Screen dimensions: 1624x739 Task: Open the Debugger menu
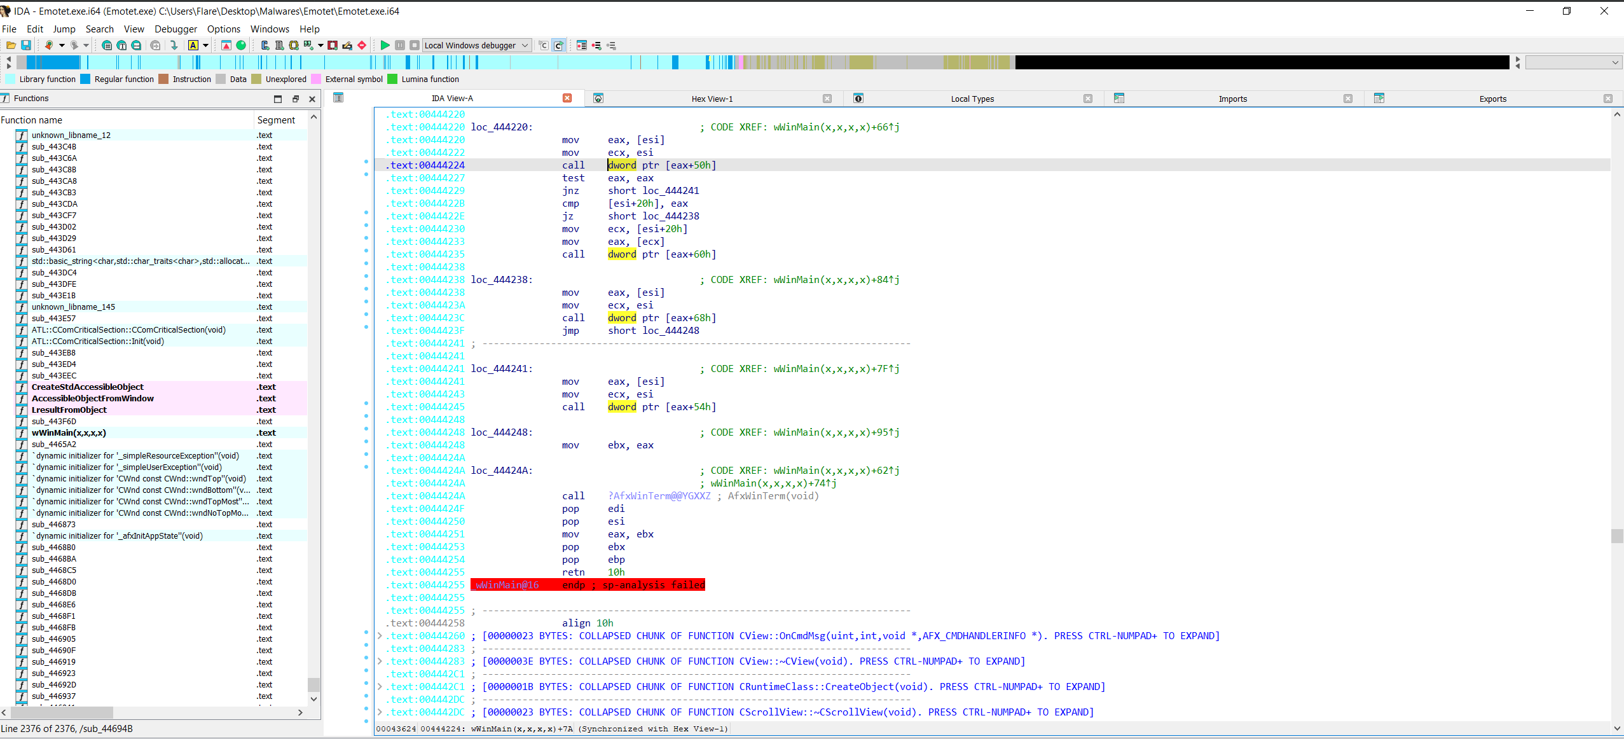175,29
